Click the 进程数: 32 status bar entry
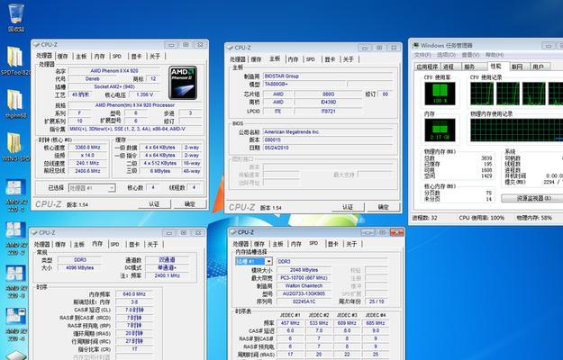The width and height of the screenshot is (563, 360). 425,218
